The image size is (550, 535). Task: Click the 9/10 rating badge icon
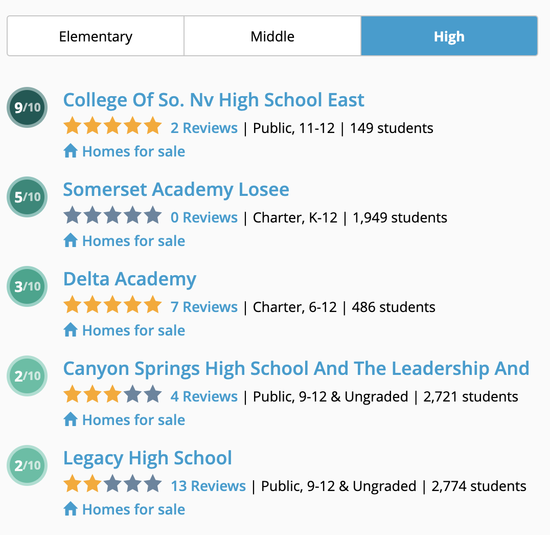coord(27,107)
